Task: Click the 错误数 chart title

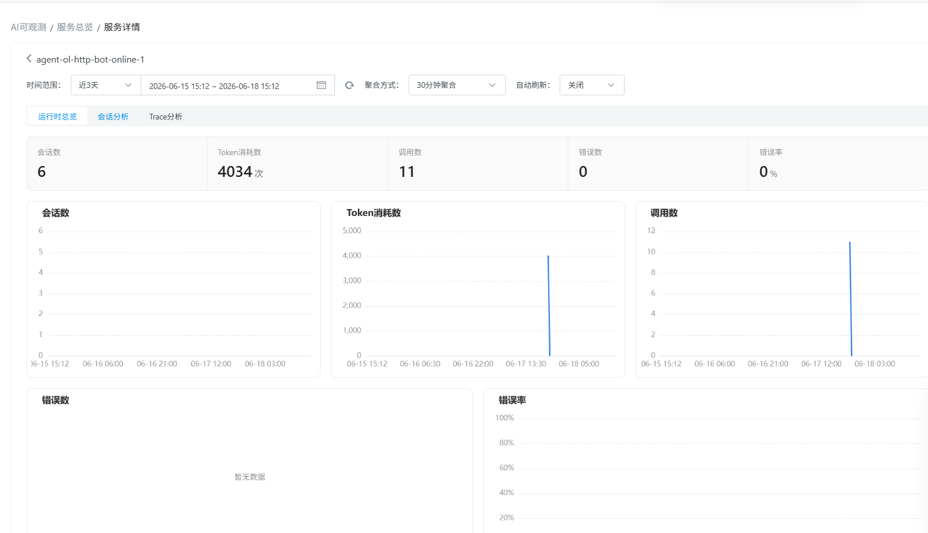Action: (56, 400)
